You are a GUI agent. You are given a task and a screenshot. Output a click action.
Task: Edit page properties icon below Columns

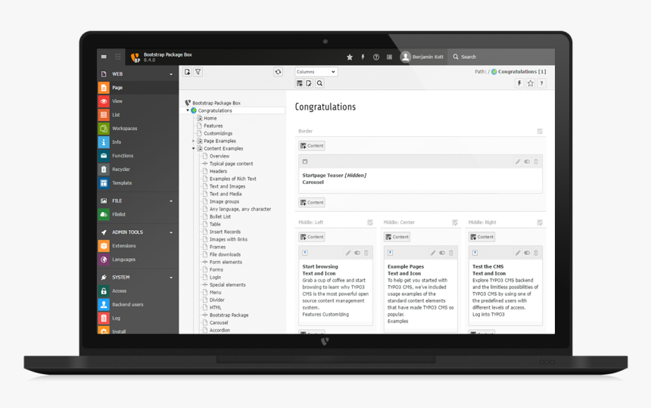(x=309, y=83)
